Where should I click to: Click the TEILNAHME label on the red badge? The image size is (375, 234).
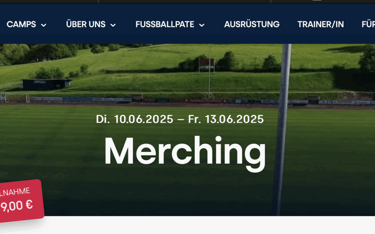tap(15, 192)
